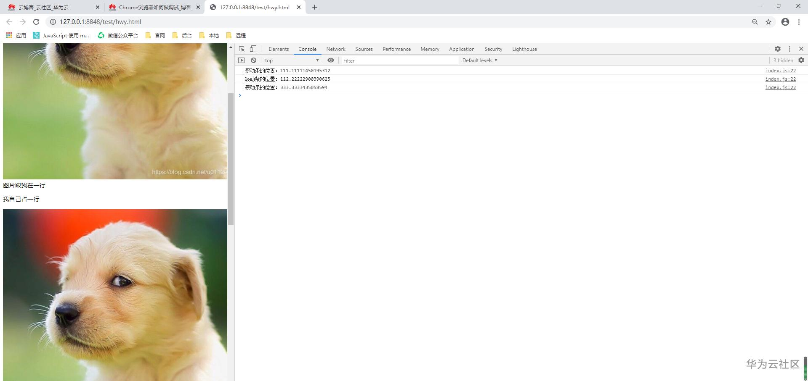Open a new browser tab

(x=315, y=7)
